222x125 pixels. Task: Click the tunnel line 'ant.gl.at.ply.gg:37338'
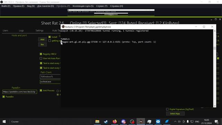(108, 42)
